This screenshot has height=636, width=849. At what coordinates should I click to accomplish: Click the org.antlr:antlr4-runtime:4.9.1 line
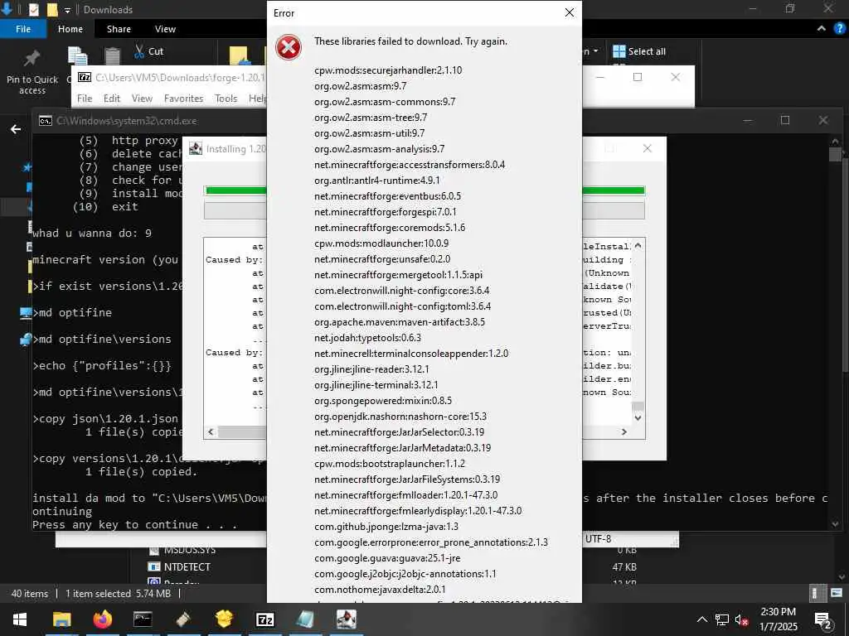point(377,180)
